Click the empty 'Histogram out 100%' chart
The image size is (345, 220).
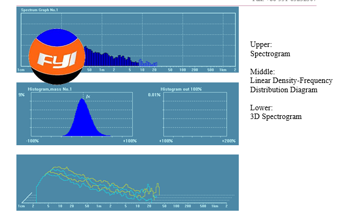coord(195,114)
